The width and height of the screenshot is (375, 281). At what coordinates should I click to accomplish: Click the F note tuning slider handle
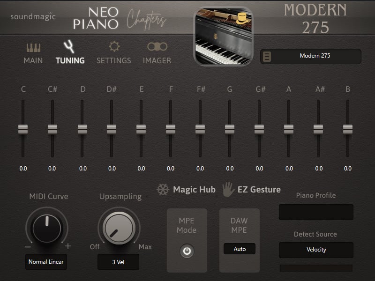[x=171, y=129]
